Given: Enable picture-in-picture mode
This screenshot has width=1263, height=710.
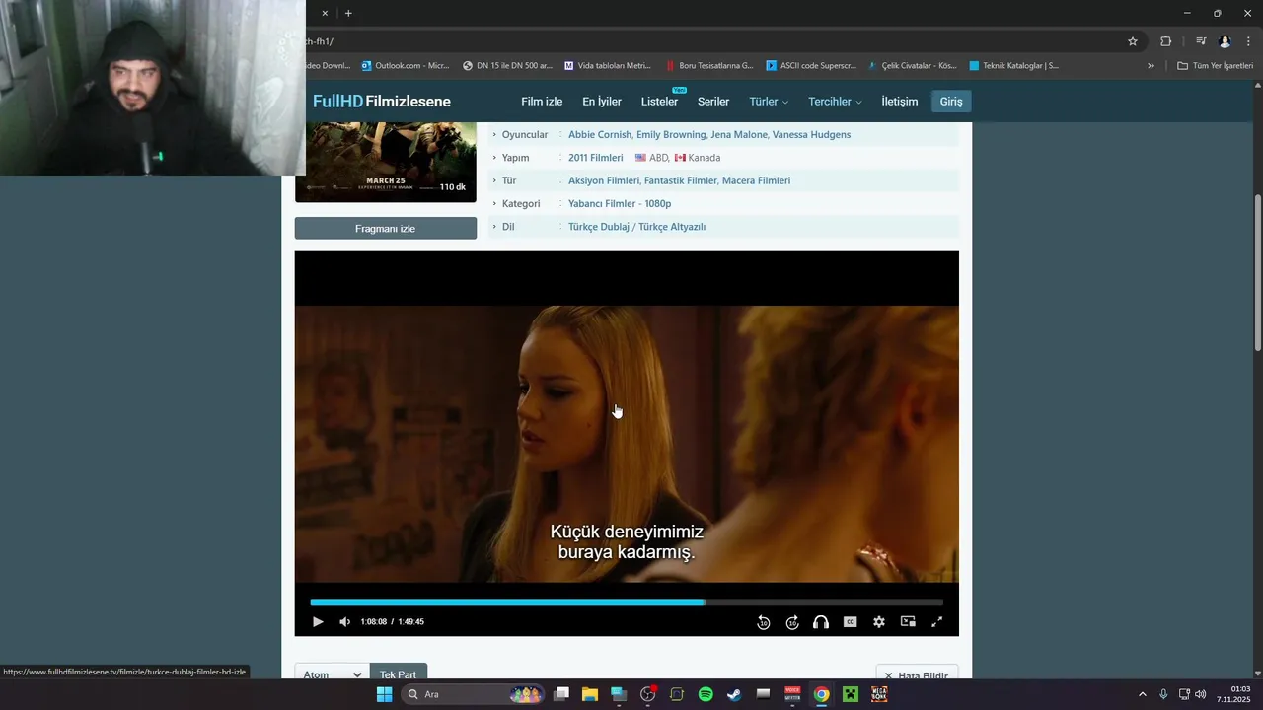Looking at the screenshot, I should [908, 622].
